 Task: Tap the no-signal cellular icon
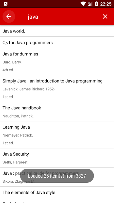pyautogui.click(x=90, y=4)
